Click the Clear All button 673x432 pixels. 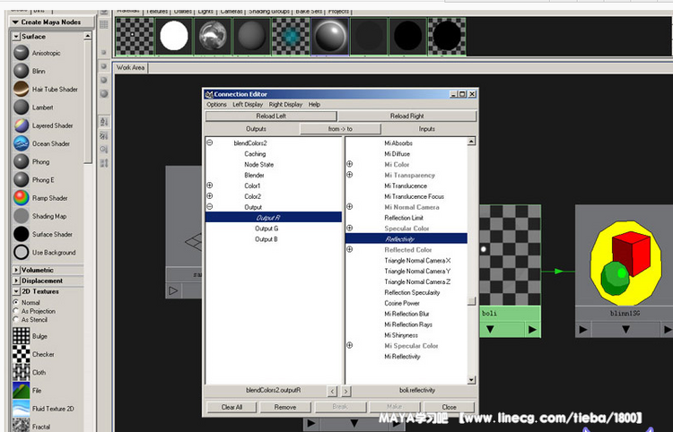(x=232, y=407)
